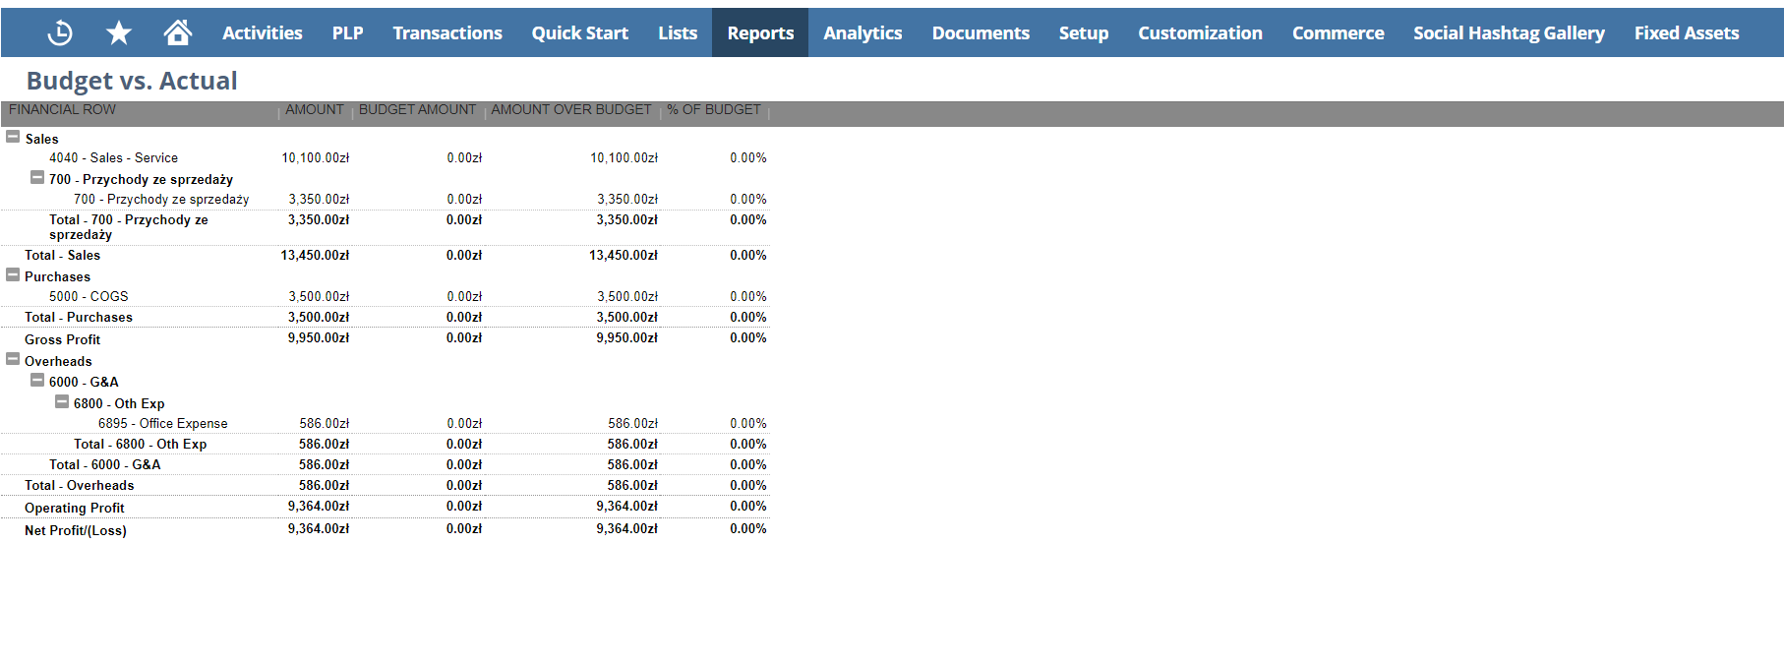Click the Amount Over Budget column header
Screen dimensions: 1784x664
[570, 110]
